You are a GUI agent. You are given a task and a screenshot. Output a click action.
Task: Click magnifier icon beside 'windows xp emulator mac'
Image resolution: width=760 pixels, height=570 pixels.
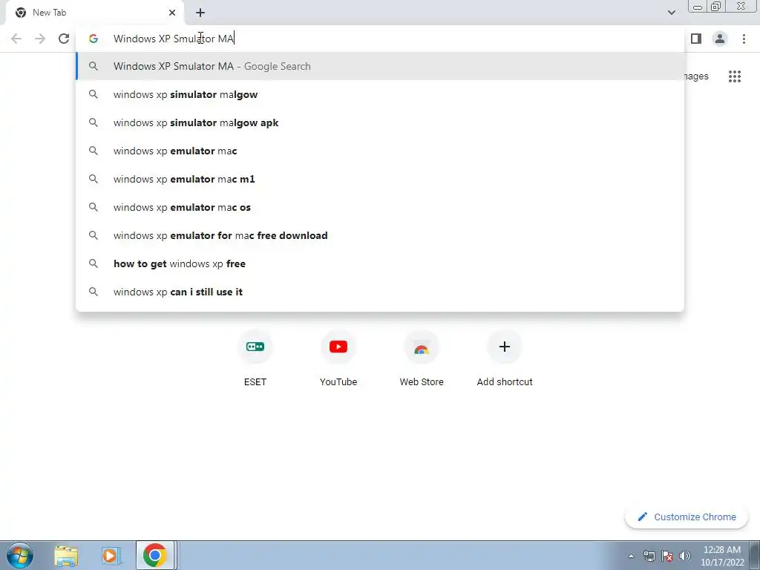(94, 151)
